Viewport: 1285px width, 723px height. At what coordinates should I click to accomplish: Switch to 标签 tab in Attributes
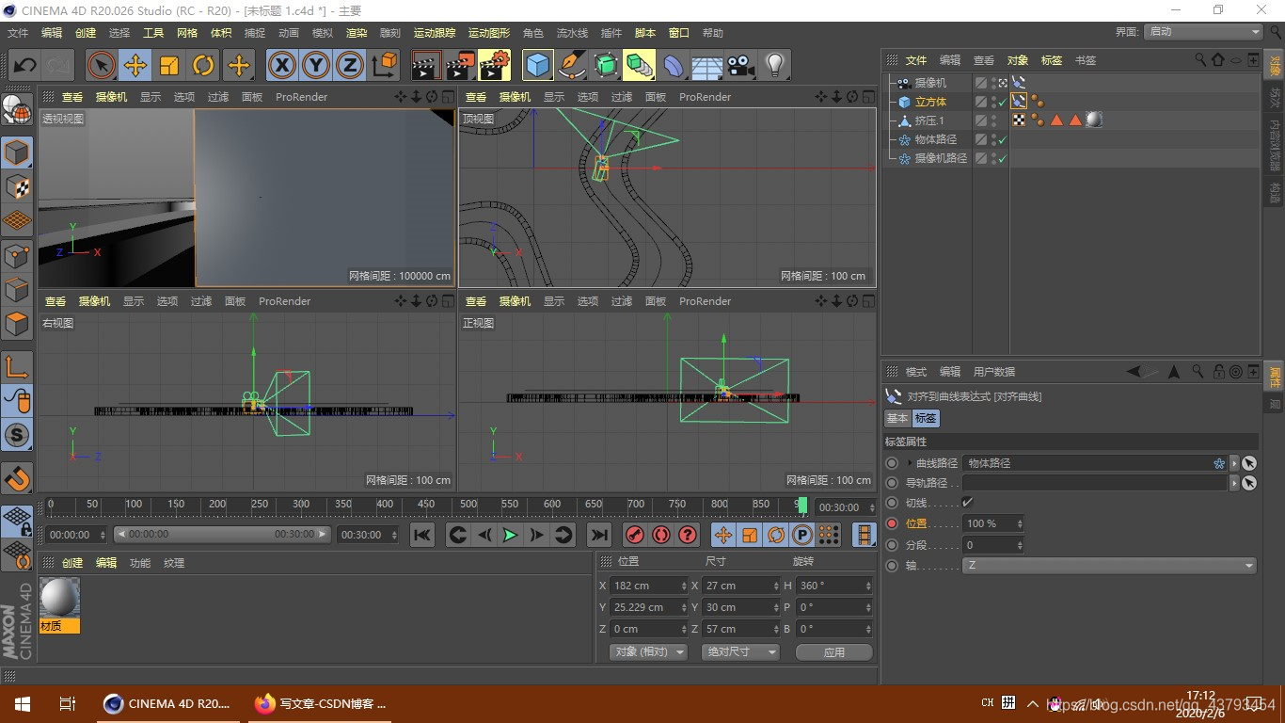[x=926, y=418]
